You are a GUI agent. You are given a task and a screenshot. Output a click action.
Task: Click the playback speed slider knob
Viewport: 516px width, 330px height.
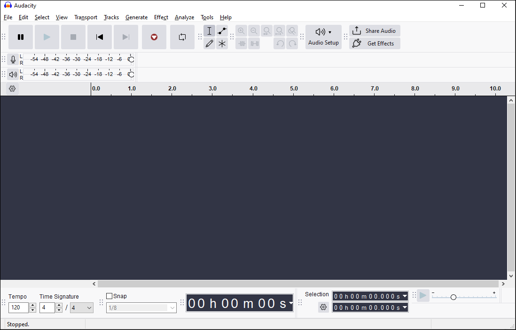[x=453, y=297]
